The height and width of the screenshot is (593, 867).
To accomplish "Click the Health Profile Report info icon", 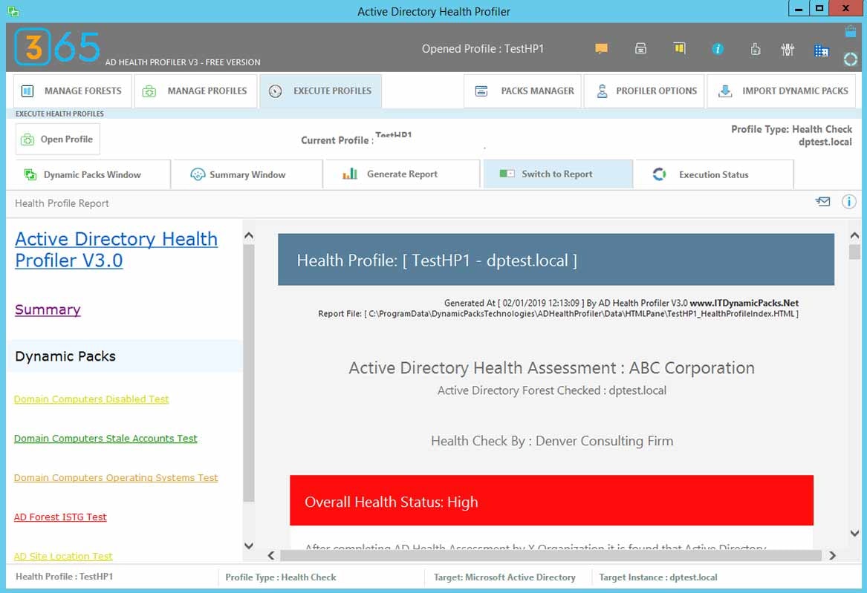I will 848,202.
